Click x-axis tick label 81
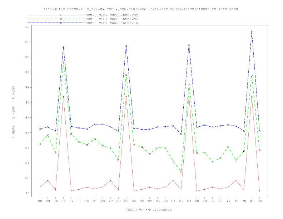Image resolution: width=283 pixels, height=219 pixels. [252, 201]
